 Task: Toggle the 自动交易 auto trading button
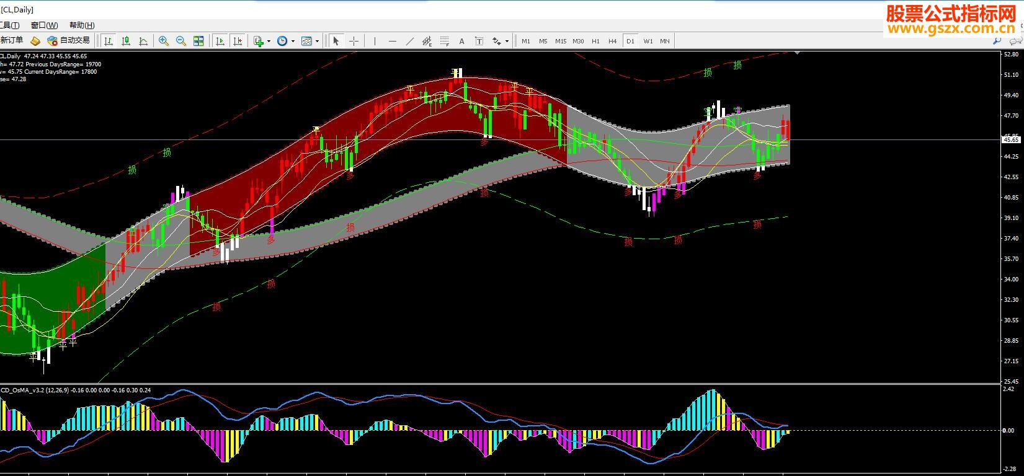click(x=68, y=41)
